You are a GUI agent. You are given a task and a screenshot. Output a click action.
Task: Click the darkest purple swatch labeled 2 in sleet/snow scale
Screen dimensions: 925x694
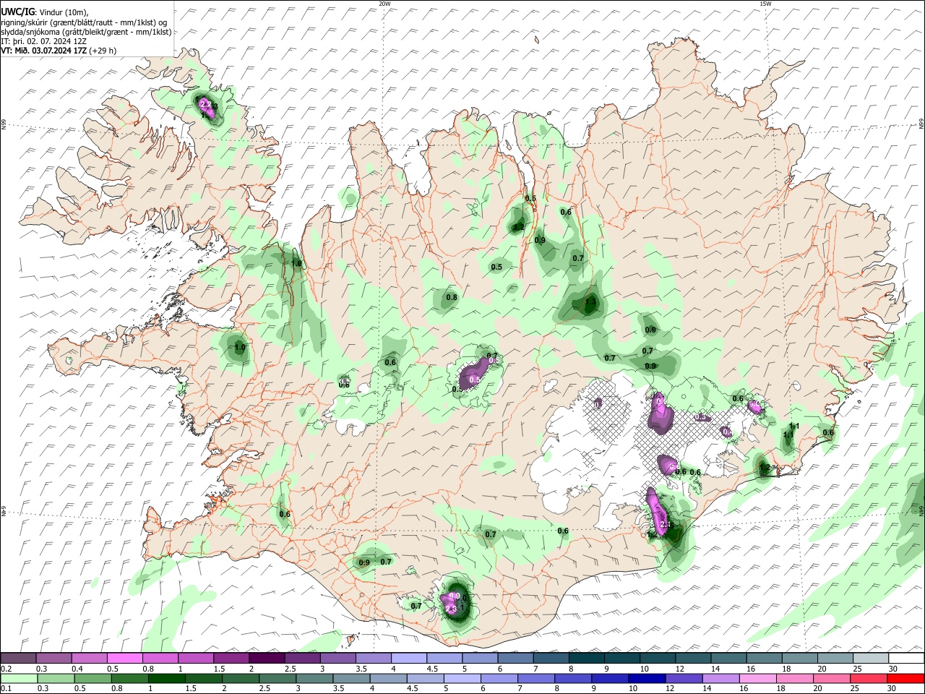(x=267, y=658)
